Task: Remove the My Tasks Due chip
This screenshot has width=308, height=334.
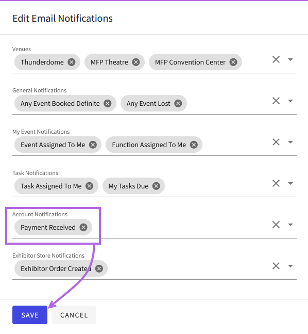Action: coord(156,186)
